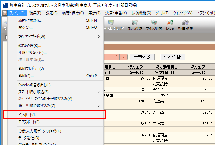Open the 帳簿・伝票(C) menu
This screenshot has width=215, height=145.
coord(73,13)
